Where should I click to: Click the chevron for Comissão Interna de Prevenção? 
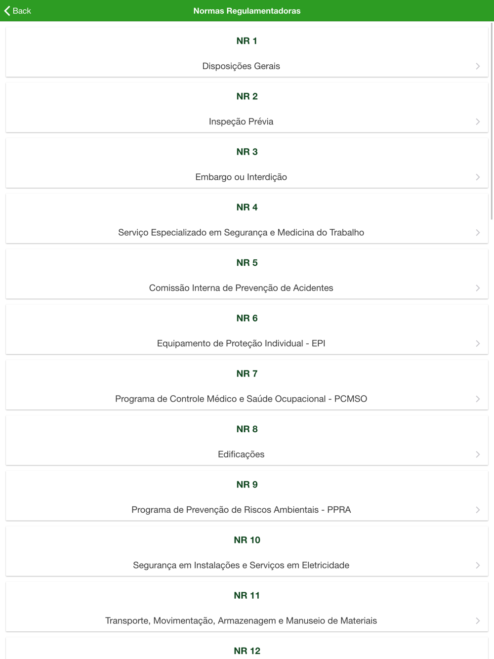coord(478,288)
